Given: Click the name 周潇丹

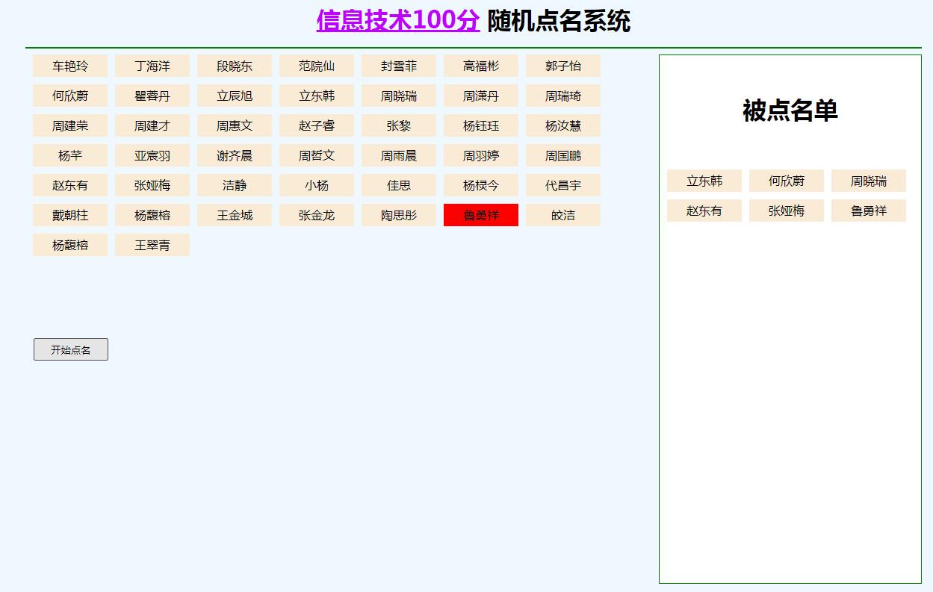Looking at the screenshot, I should click(x=481, y=96).
